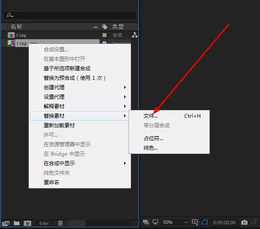This screenshot has height=229, width=260.
Task: Sort by the 名称 column header
Action: pos(16,26)
